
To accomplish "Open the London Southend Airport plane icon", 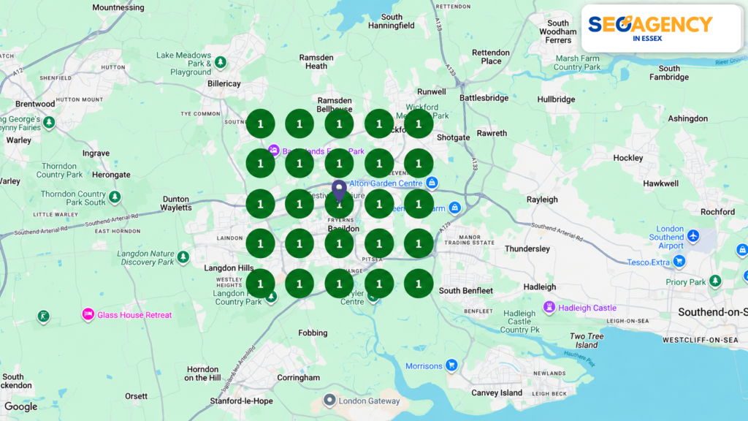I will (693, 235).
